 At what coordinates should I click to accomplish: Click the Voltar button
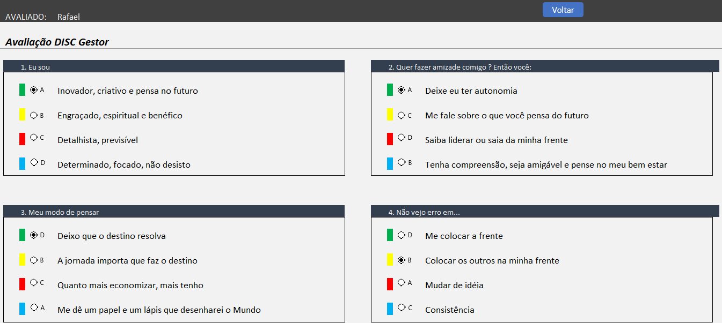tap(563, 10)
